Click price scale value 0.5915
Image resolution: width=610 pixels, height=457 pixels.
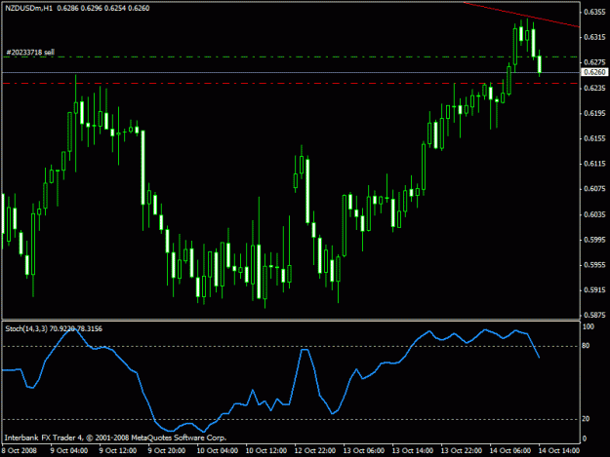pos(594,290)
